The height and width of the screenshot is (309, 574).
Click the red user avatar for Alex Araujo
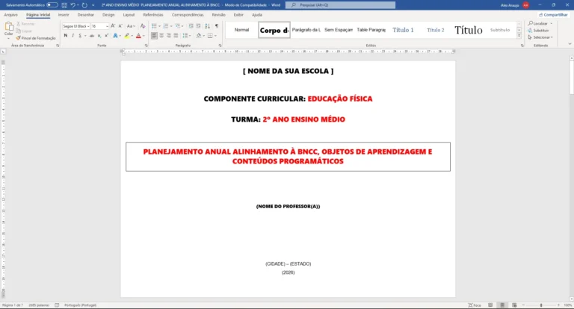pos(525,5)
